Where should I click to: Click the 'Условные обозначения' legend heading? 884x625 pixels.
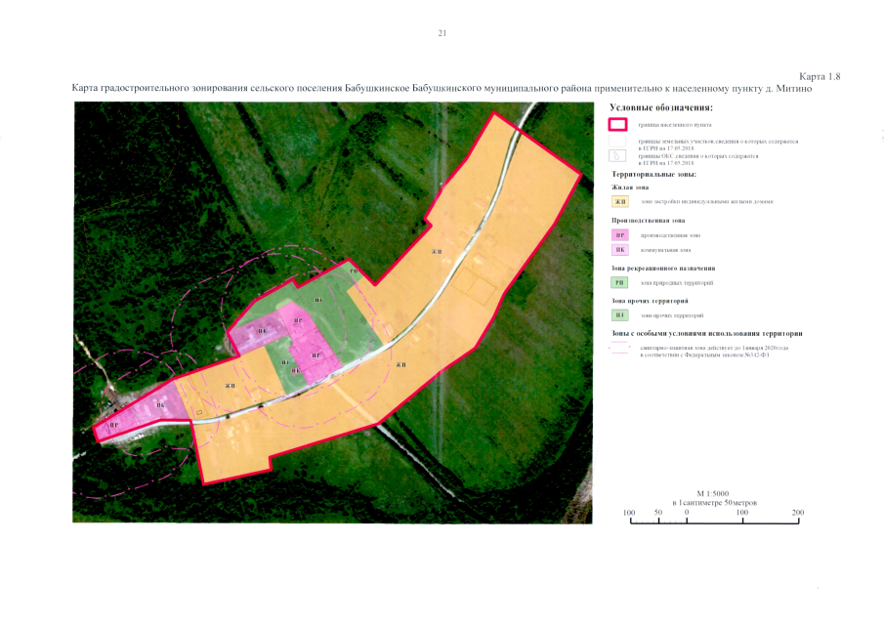pos(660,107)
